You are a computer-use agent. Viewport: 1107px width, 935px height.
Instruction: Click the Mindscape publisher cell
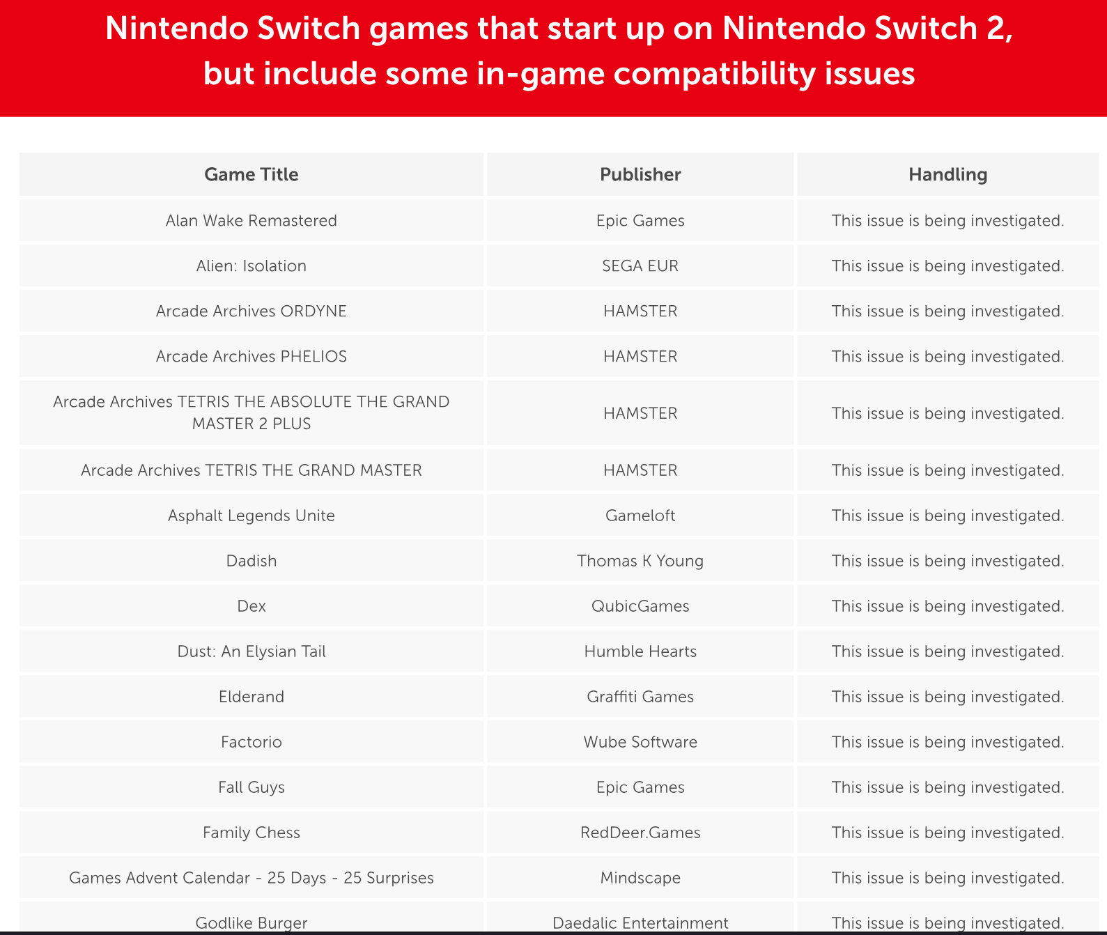point(640,878)
